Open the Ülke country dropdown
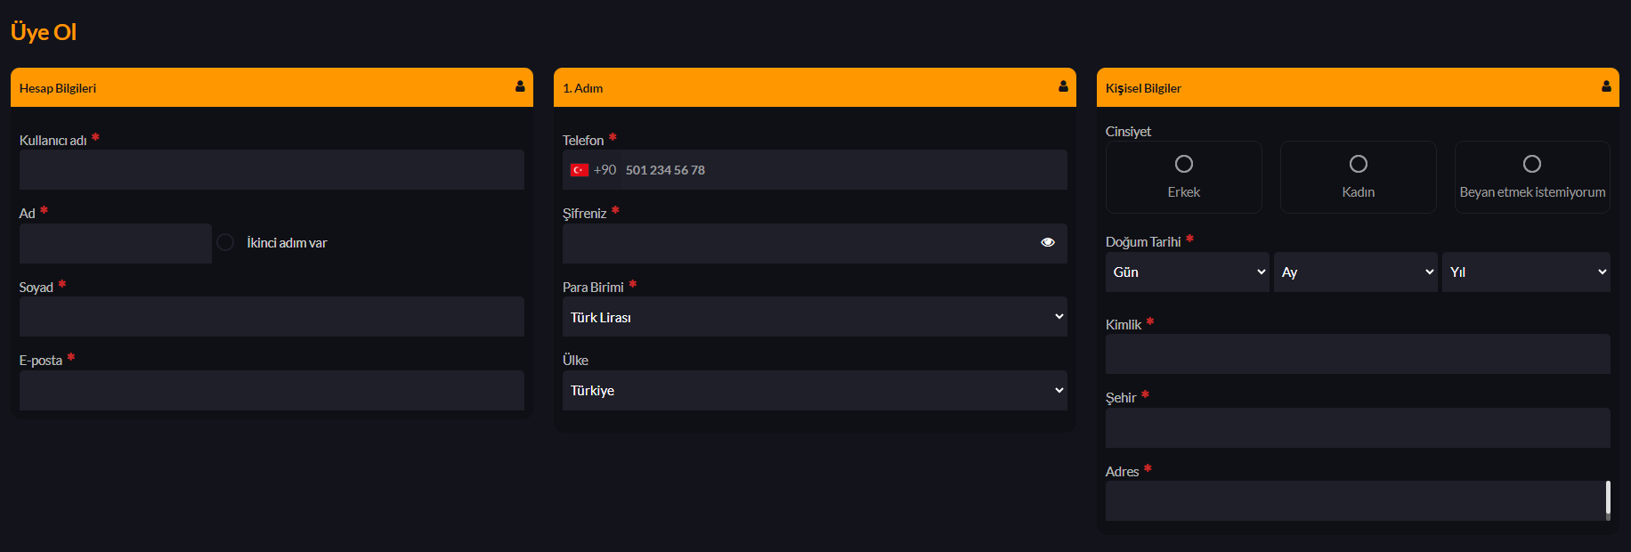The image size is (1631, 552). (x=815, y=390)
